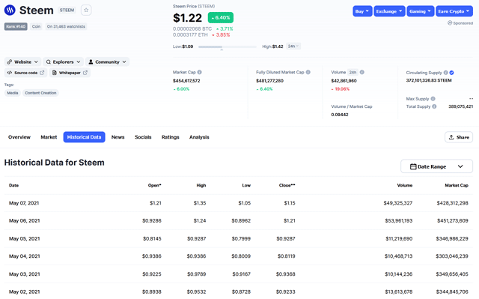This screenshot has width=479, height=299.
Task: Open the Gaming dropdown
Action: click(x=421, y=11)
